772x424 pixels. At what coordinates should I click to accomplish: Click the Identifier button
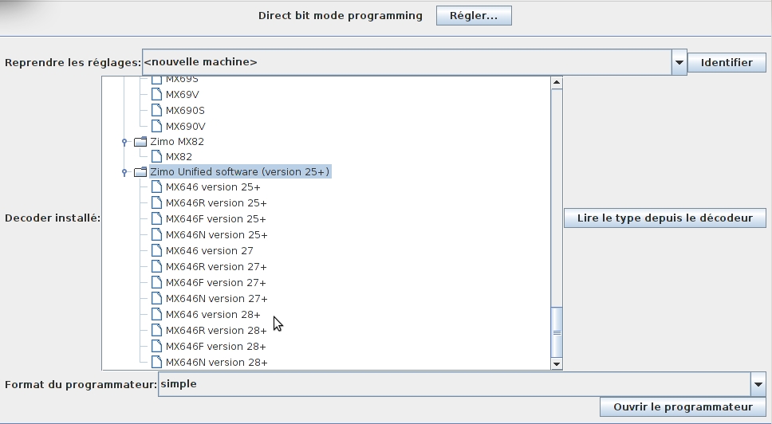pos(727,62)
